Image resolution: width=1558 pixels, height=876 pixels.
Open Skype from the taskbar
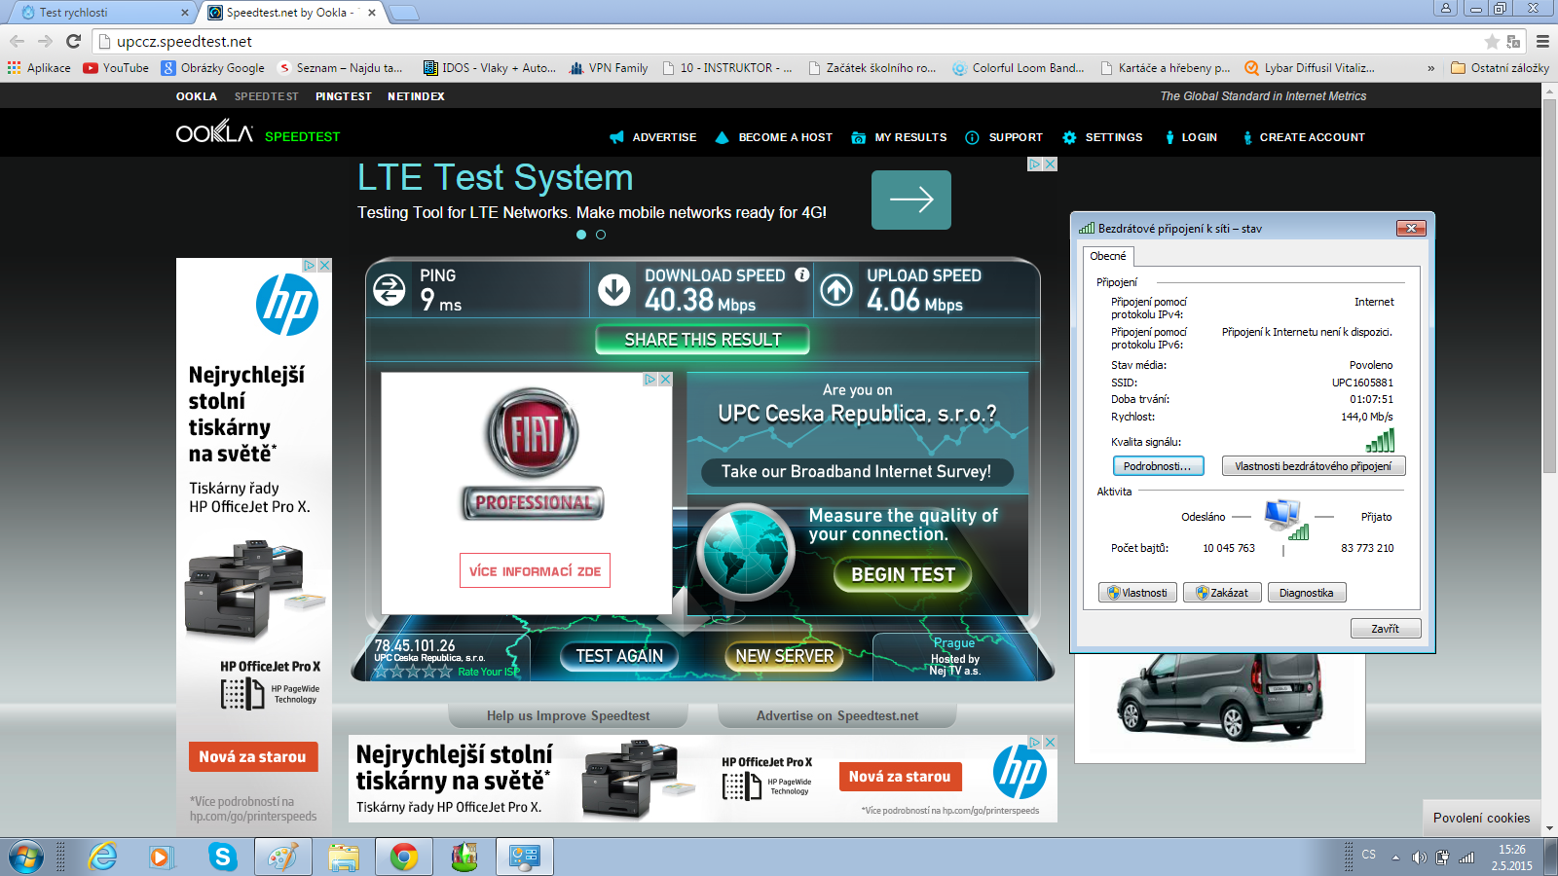click(223, 857)
